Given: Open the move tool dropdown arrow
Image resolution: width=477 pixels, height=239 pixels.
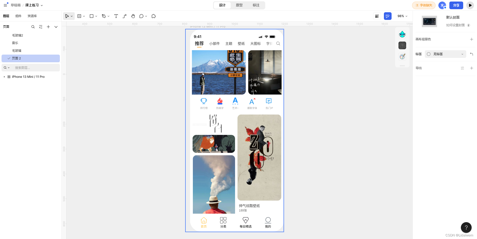Looking at the screenshot, I should 72,16.
